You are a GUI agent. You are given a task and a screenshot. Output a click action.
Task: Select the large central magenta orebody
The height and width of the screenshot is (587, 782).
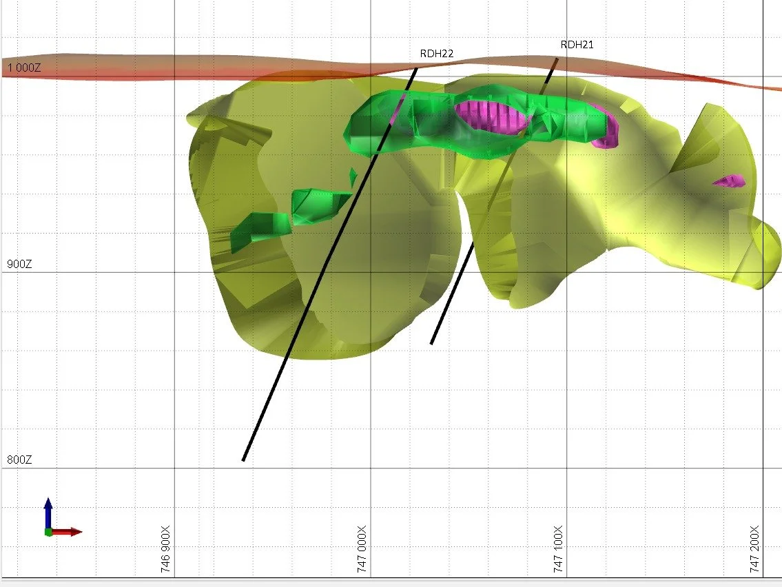point(491,116)
